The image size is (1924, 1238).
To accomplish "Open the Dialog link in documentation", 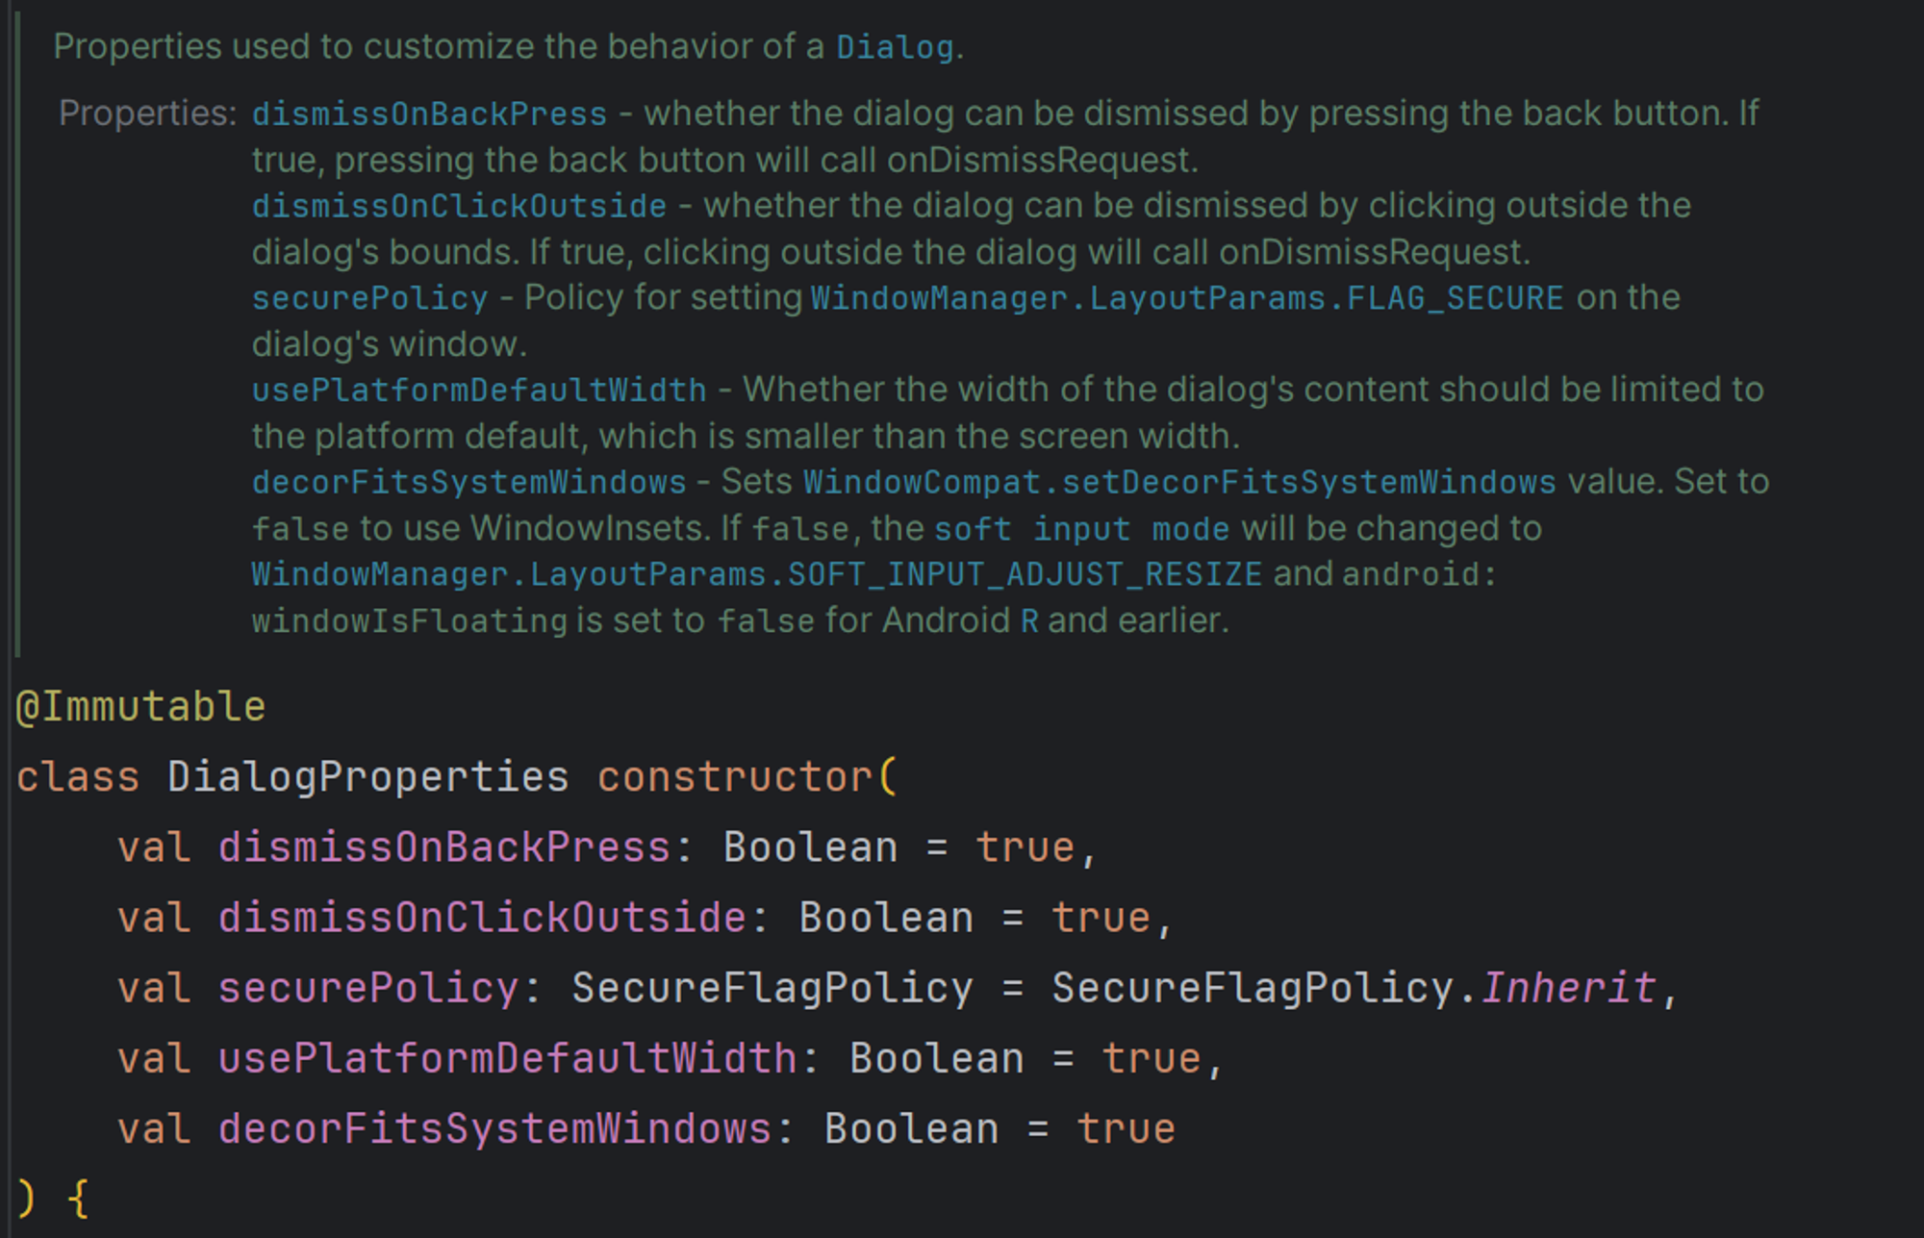I will pos(894,47).
